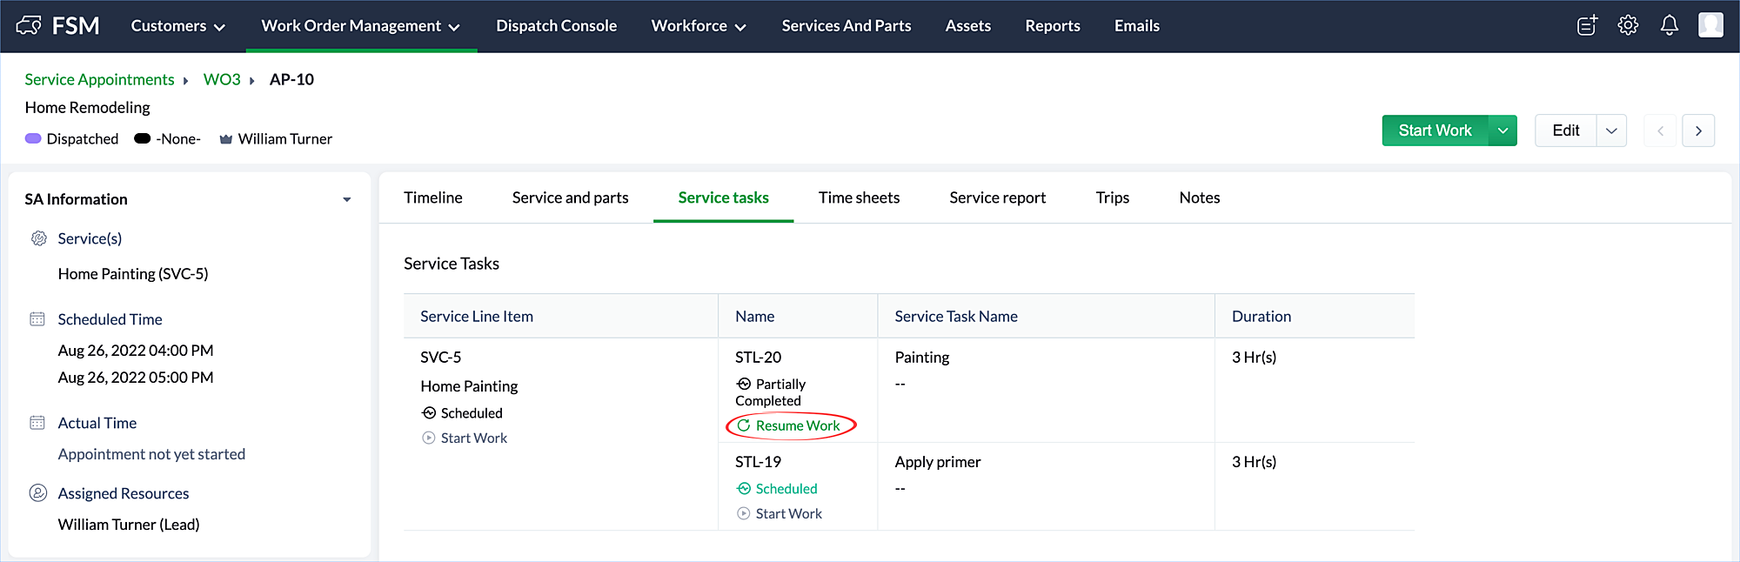The width and height of the screenshot is (1740, 562).
Task: Click the Assigned Resources person icon
Action: click(38, 493)
